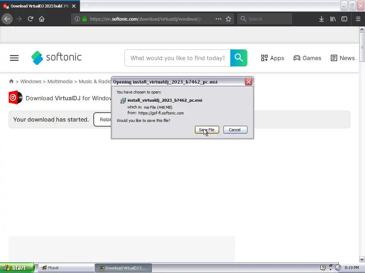Click the teal Softonic search button
Screen dimensions: 365x273
pyautogui.click(x=238, y=58)
